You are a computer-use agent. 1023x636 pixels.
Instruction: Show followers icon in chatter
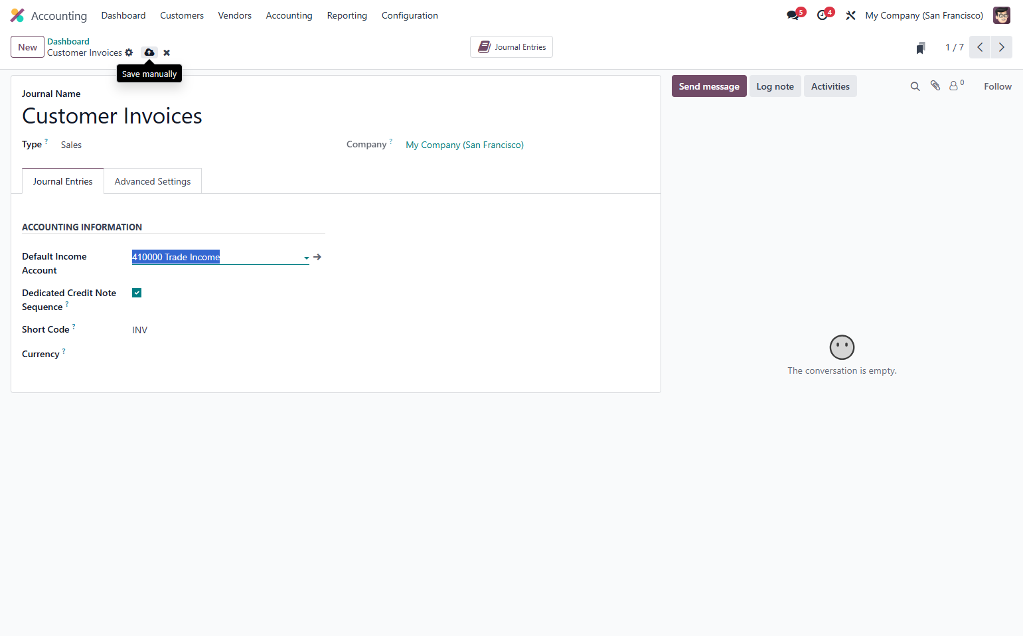[957, 86]
